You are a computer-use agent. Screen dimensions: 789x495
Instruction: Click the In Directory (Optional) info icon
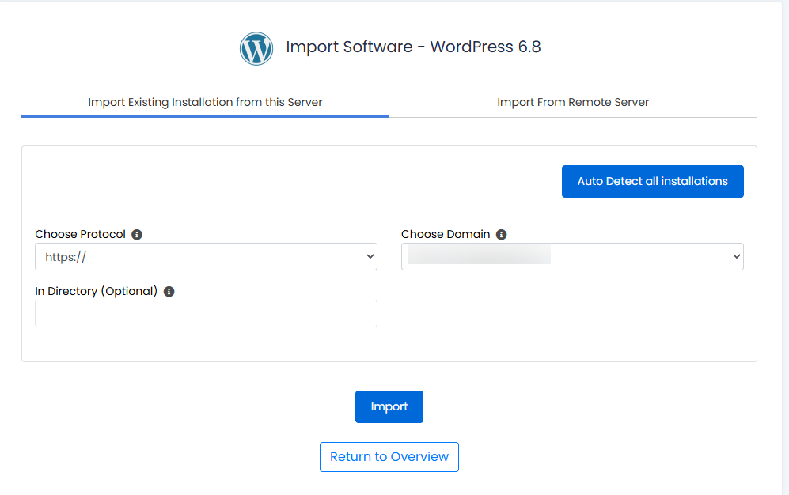(169, 292)
